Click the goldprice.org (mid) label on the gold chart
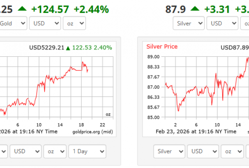This screenshot has height=168, width=249. 93,131
